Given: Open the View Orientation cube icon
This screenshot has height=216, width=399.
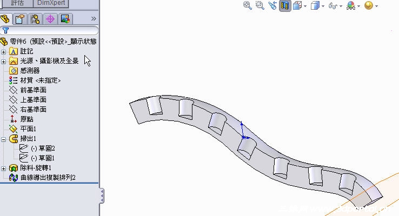Looking at the screenshot, I should point(297,5).
